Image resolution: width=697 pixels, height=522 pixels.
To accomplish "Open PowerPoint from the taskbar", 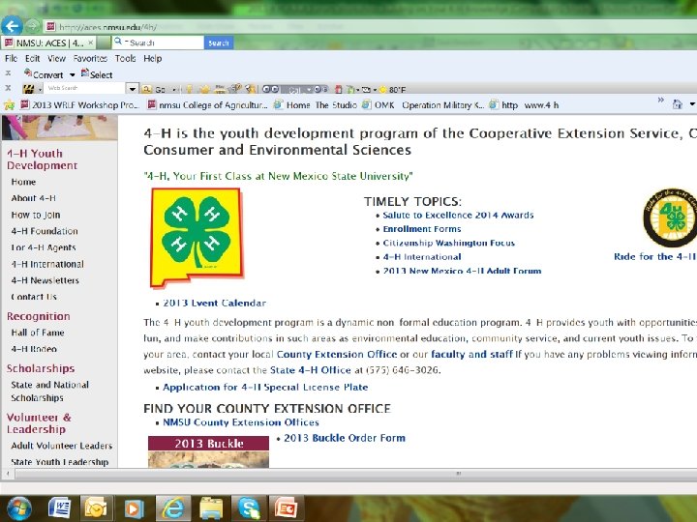I will (286, 508).
